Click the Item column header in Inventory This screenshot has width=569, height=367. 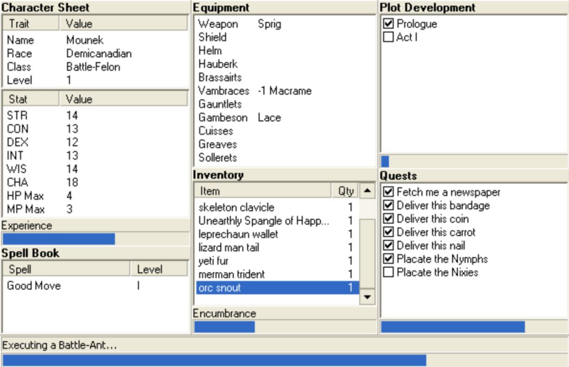(263, 191)
